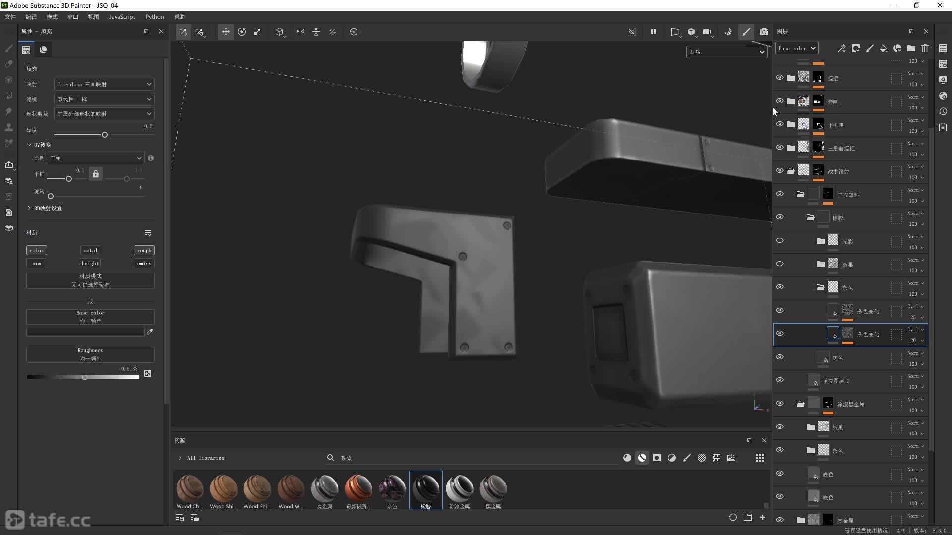Viewport: 952px width, 535px height.
Task: Open the 编辑 menu
Action: pos(31,17)
